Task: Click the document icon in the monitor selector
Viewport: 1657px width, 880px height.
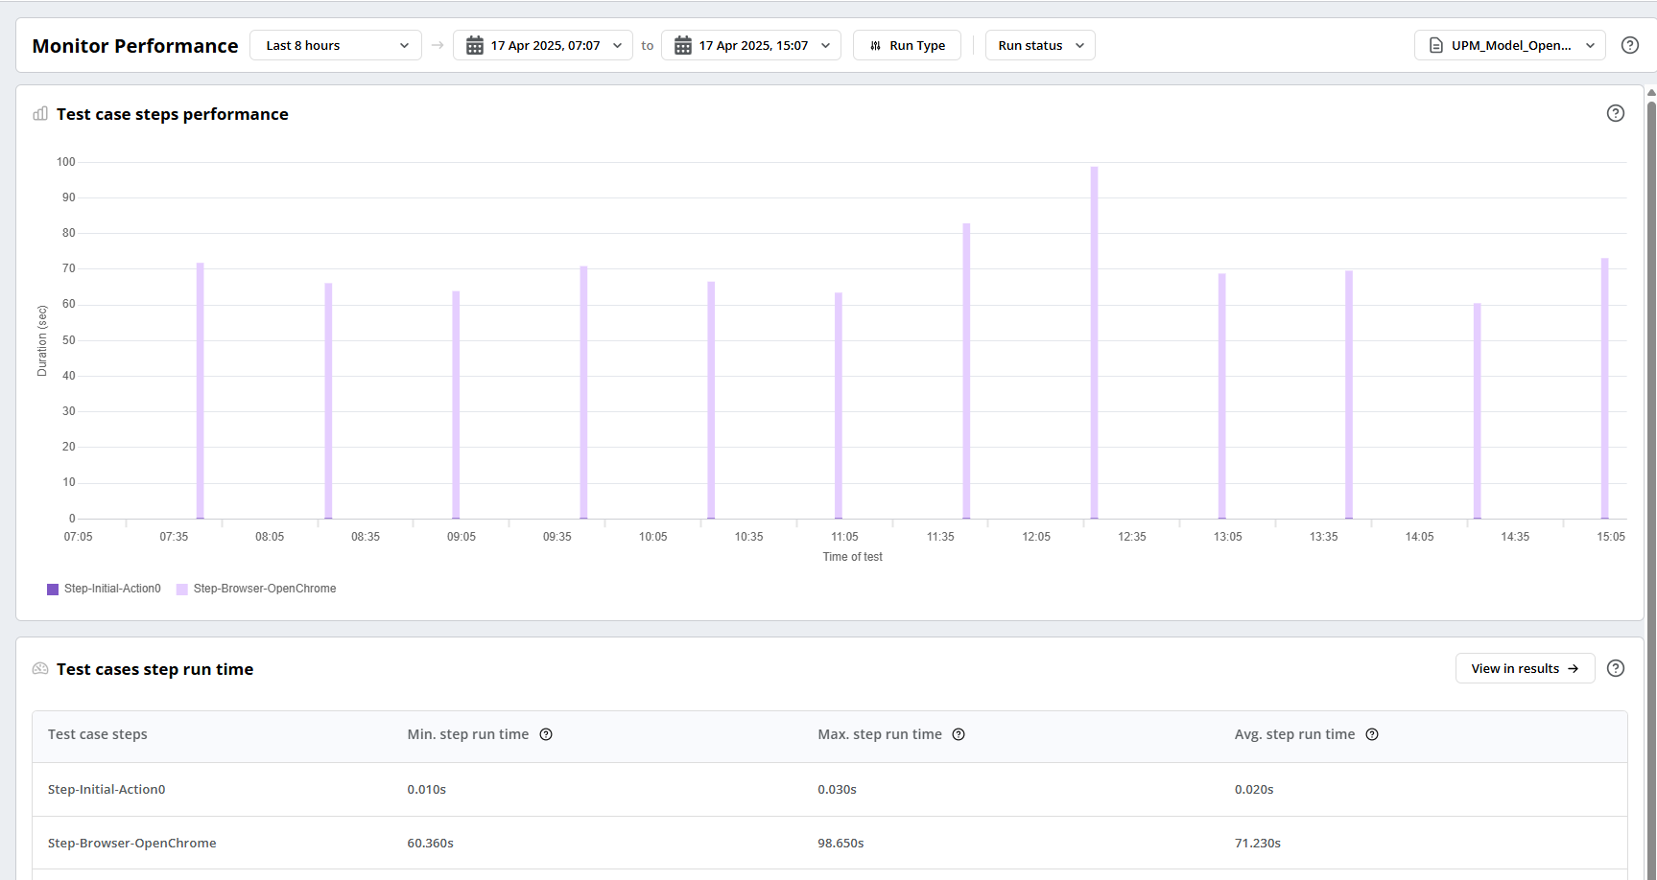Action: point(1436,45)
